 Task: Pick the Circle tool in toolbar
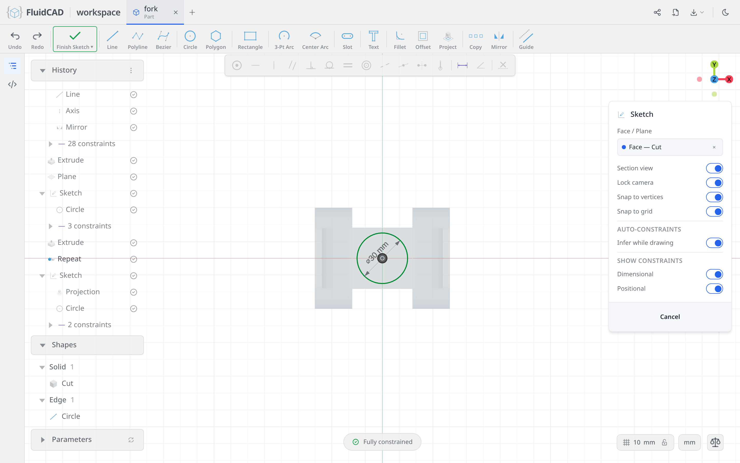tap(190, 40)
